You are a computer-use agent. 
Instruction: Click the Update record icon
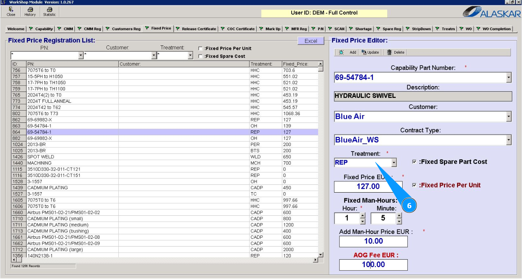[364, 53]
